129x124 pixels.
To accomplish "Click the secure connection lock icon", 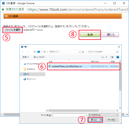I will 3,9.
